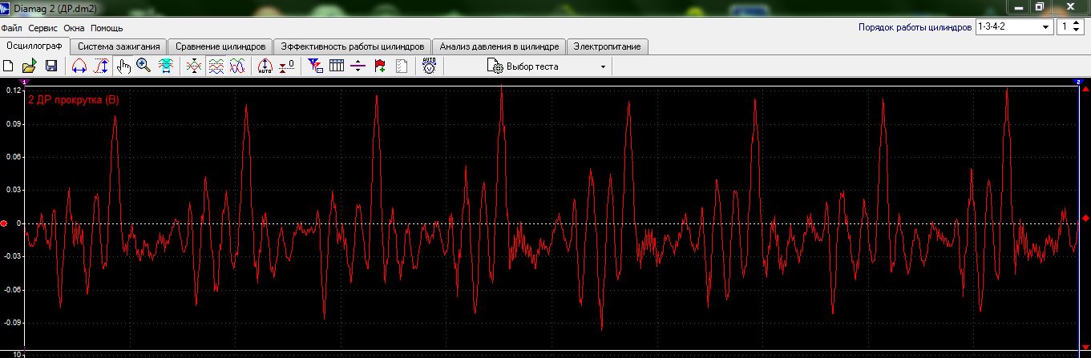Viewport: 1091px width, 358px height.
Task: Click the overlaid sine waves icon
Action: pos(237,66)
